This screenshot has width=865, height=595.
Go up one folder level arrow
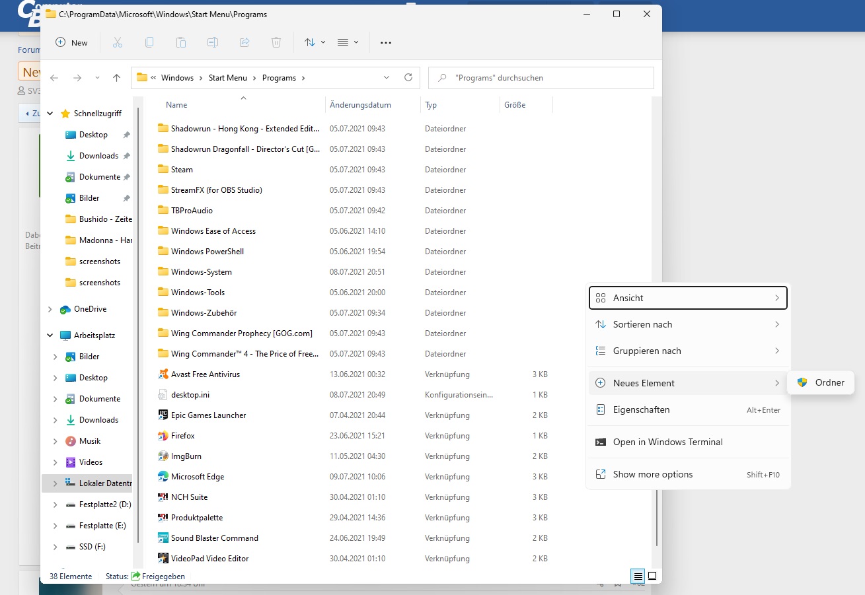(x=117, y=78)
